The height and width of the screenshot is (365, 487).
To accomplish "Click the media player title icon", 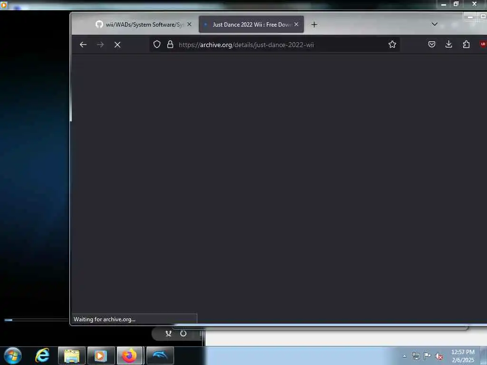I will (3, 4).
